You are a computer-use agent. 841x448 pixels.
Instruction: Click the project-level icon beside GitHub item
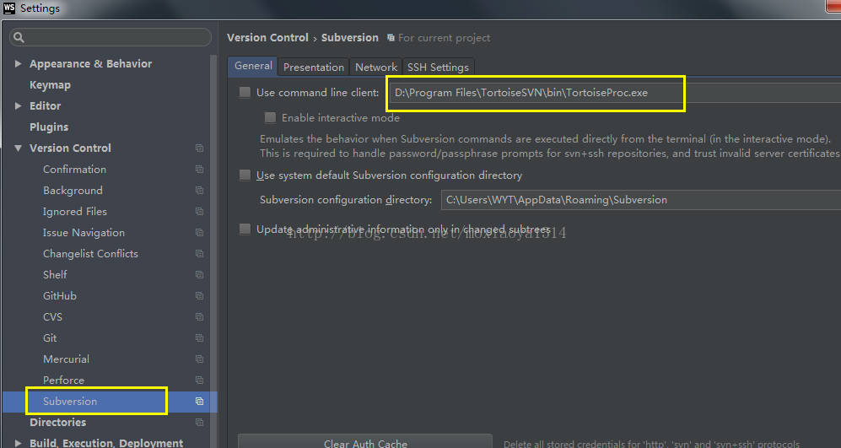point(200,296)
